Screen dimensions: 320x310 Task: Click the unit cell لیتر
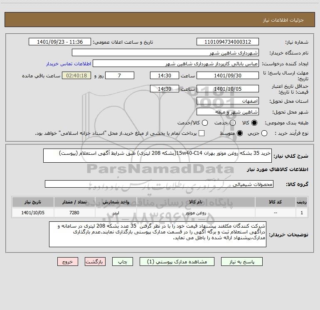[x=116, y=213]
